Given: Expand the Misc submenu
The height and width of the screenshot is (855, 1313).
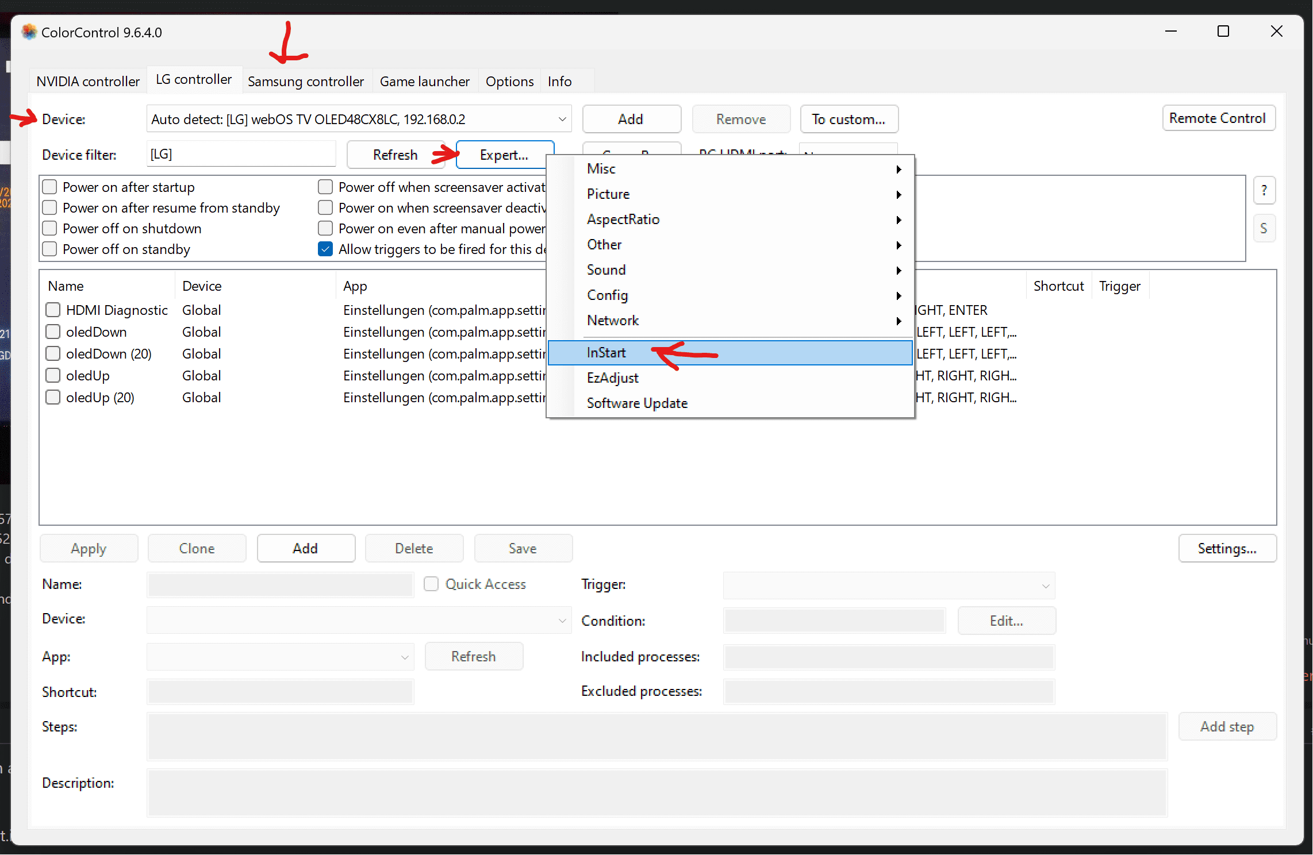Looking at the screenshot, I should (730, 168).
